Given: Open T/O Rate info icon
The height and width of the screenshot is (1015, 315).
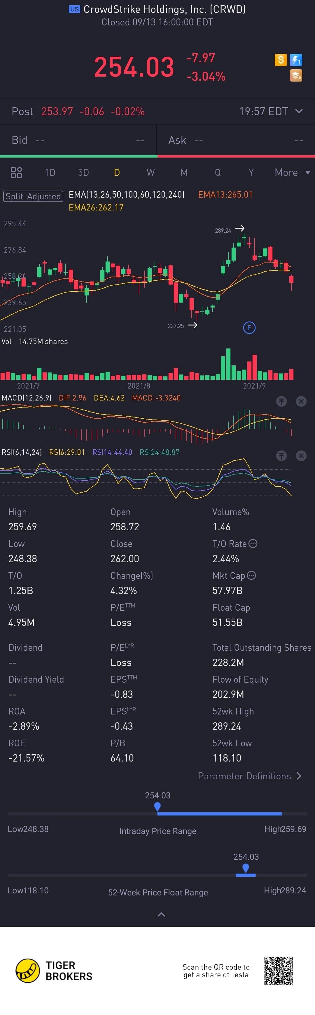Looking at the screenshot, I should coord(253,543).
